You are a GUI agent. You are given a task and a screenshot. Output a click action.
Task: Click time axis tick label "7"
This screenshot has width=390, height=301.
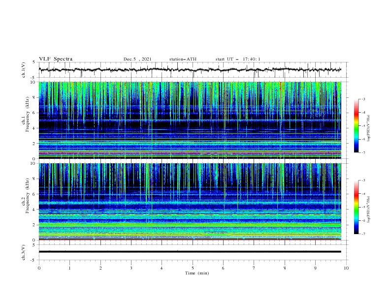(254, 268)
